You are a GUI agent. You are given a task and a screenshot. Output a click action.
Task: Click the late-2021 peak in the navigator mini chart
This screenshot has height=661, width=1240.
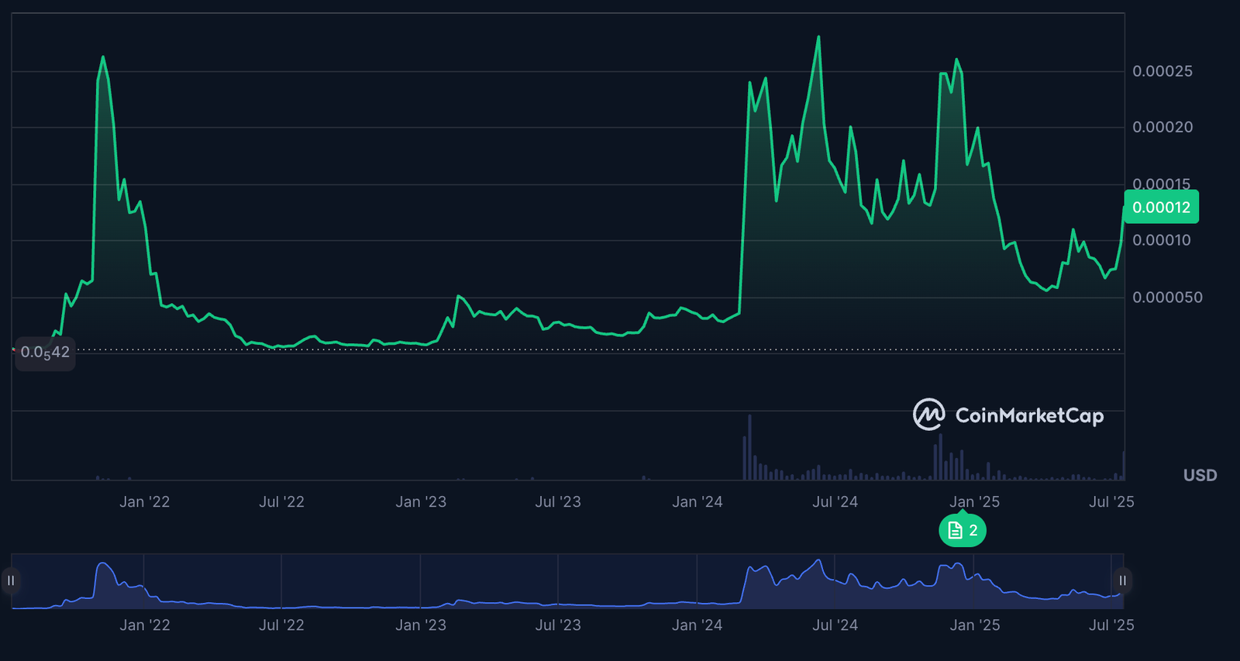point(102,565)
